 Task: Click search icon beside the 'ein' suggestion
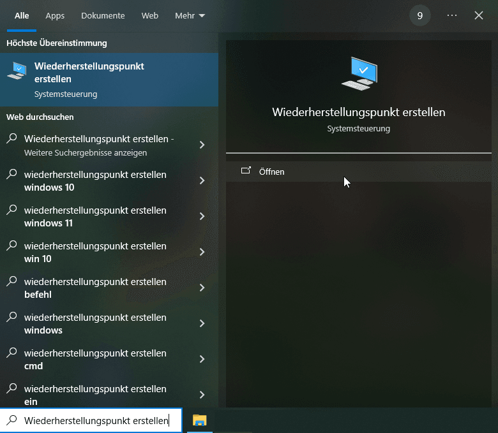point(11,388)
